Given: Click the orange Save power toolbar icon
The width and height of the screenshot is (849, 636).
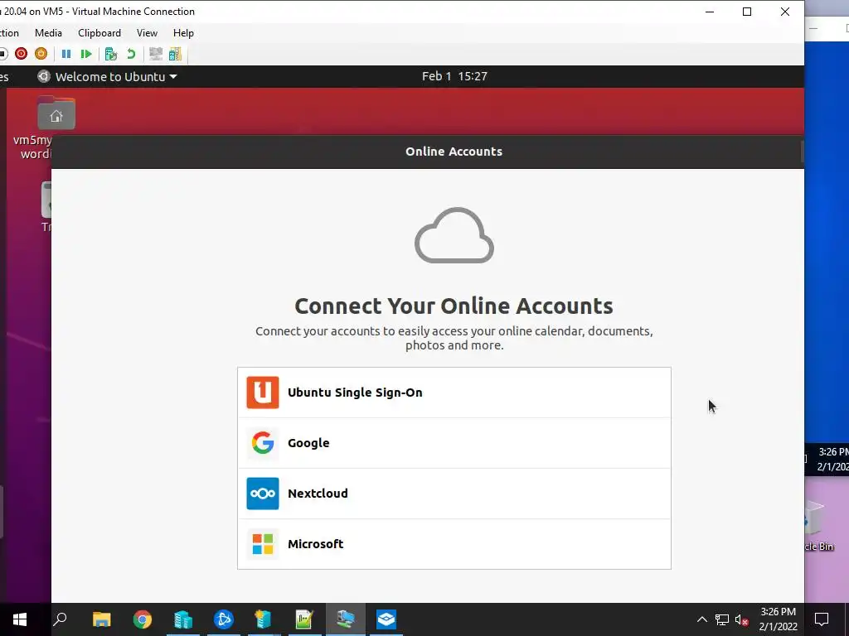Looking at the screenshot, I should pos(41,54).
